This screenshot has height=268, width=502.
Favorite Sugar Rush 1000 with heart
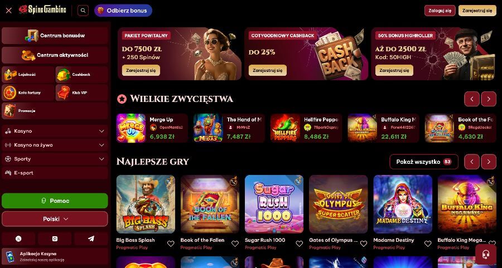point(300,243)
